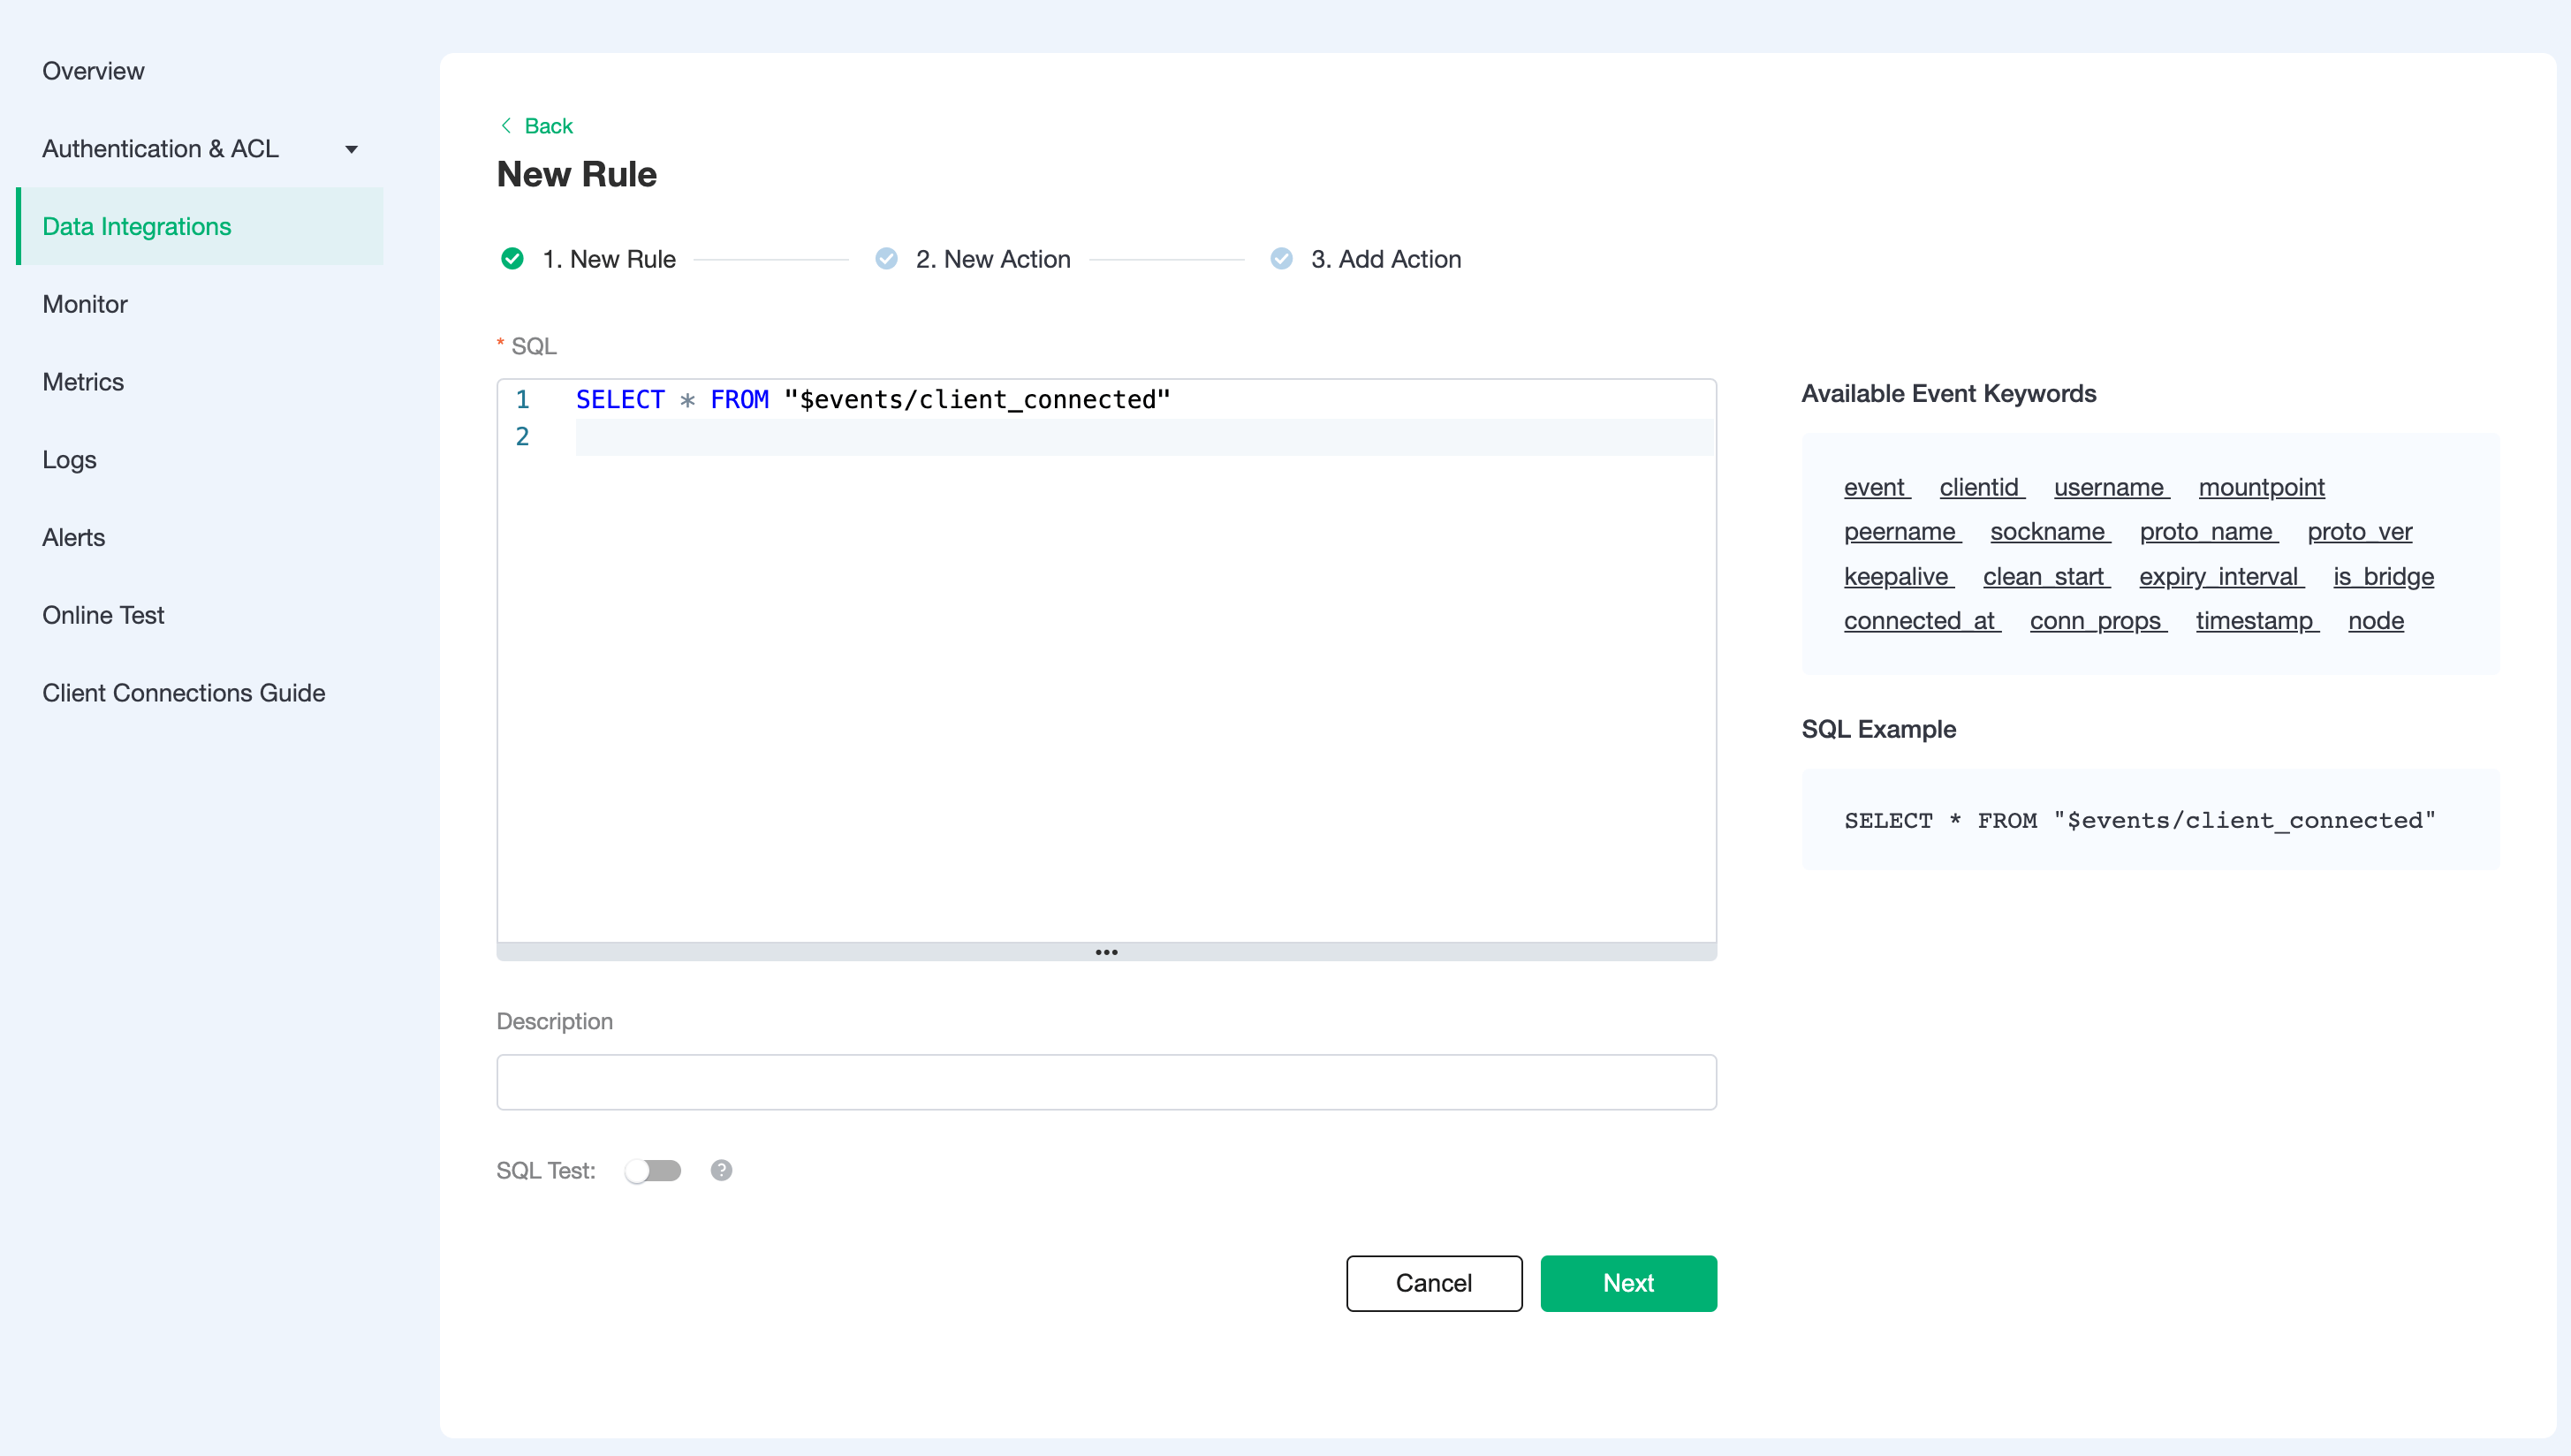The height and width of the screenshot is (1456, 2571).
Task: Enable the SQL Test switch
Action: (655, 1169)
